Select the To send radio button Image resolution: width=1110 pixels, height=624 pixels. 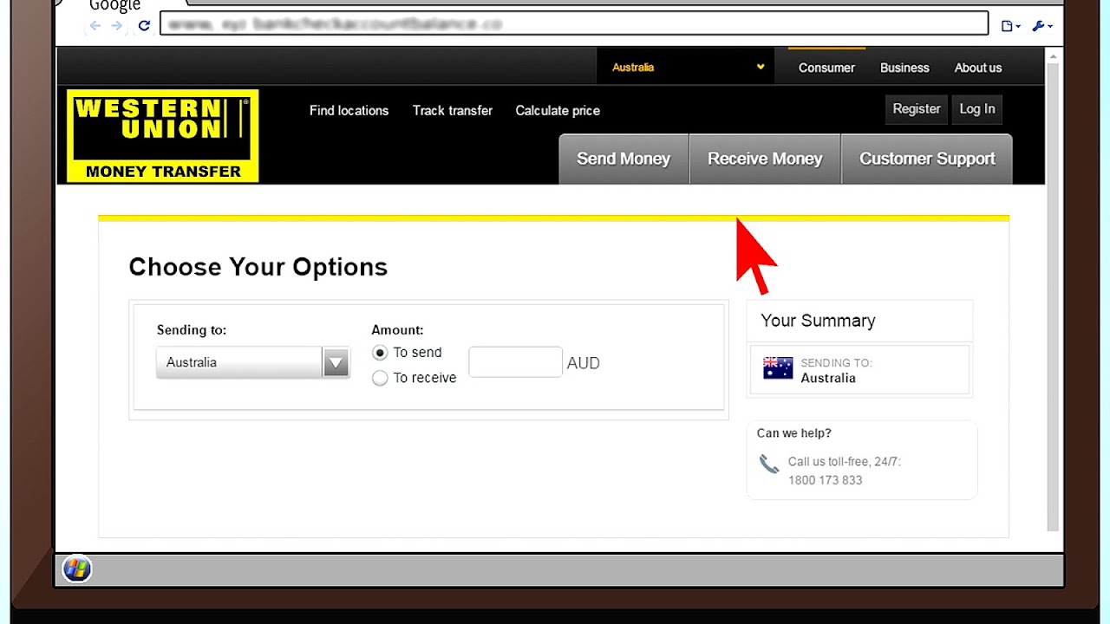pos(380,353)
